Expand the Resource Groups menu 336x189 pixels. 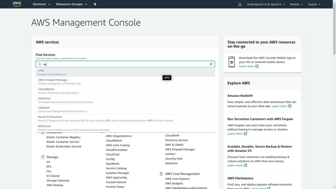pos(72,4)
